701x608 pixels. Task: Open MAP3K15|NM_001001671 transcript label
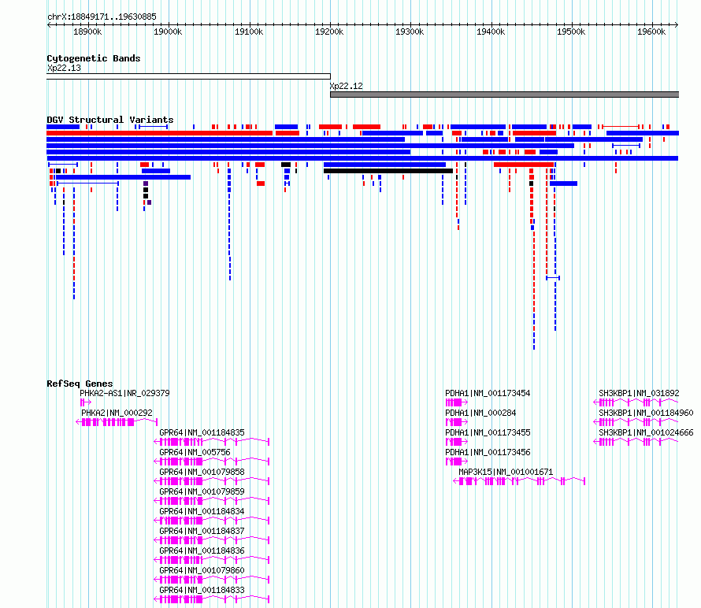pos(506,472)
